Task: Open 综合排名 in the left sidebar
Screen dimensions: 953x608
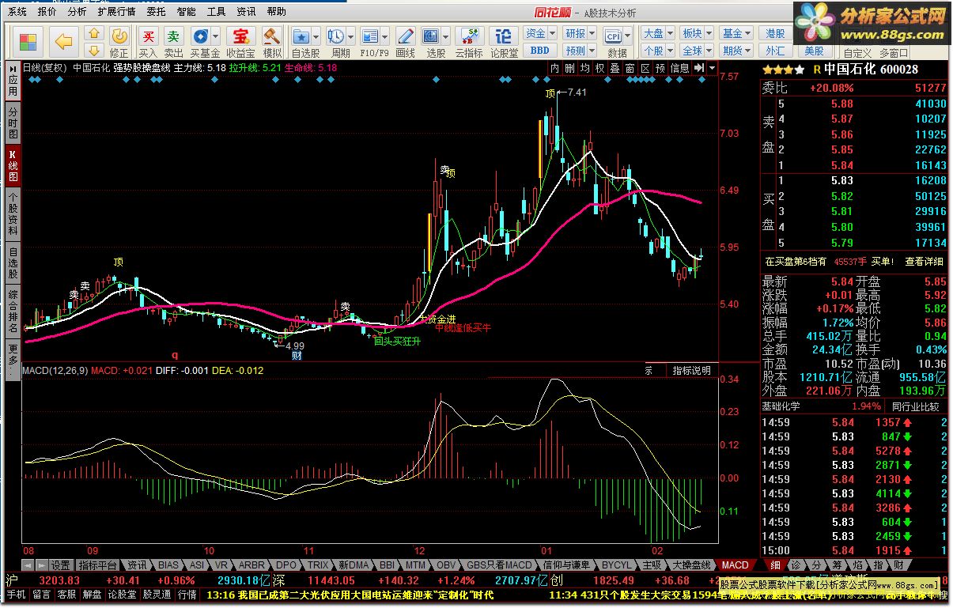Action: pos(13,310)
